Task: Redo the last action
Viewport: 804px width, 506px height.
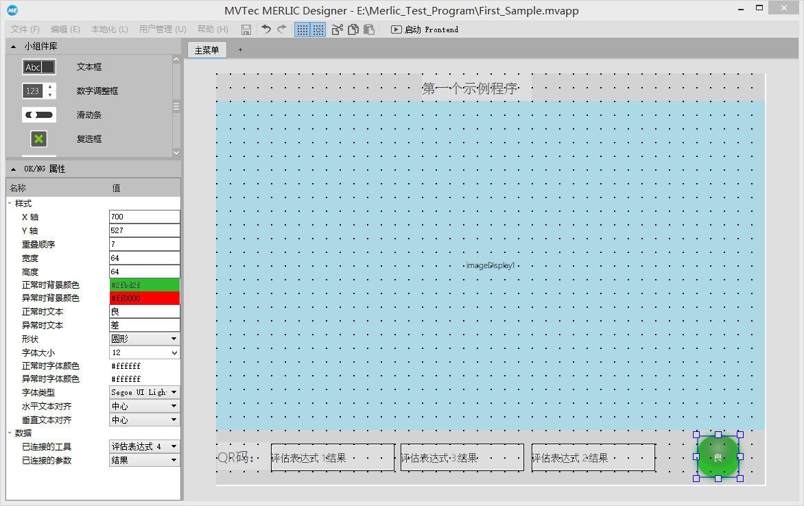Action: coord(281,29)
